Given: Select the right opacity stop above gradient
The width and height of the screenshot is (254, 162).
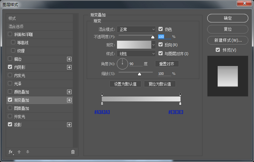Looking at the screenshot, I should pyautogui.click(x=180, y=94).
